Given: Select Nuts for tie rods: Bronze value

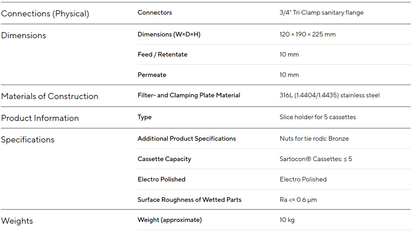Looking at the screenshot, I should coord(314,139).
